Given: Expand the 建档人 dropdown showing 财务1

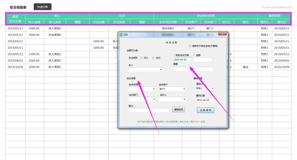Looking at the screenshot, I should click(x=205, y=88).
